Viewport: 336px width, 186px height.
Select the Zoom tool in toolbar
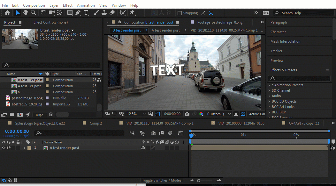[34, 13]
